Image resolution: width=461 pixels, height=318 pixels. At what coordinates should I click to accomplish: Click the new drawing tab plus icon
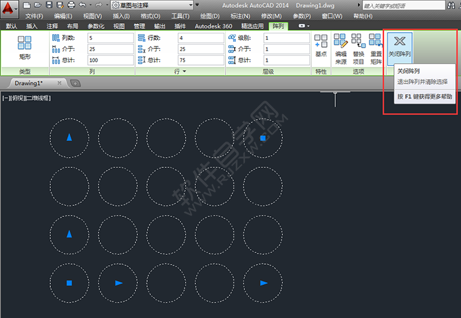(x=75, y=84)
